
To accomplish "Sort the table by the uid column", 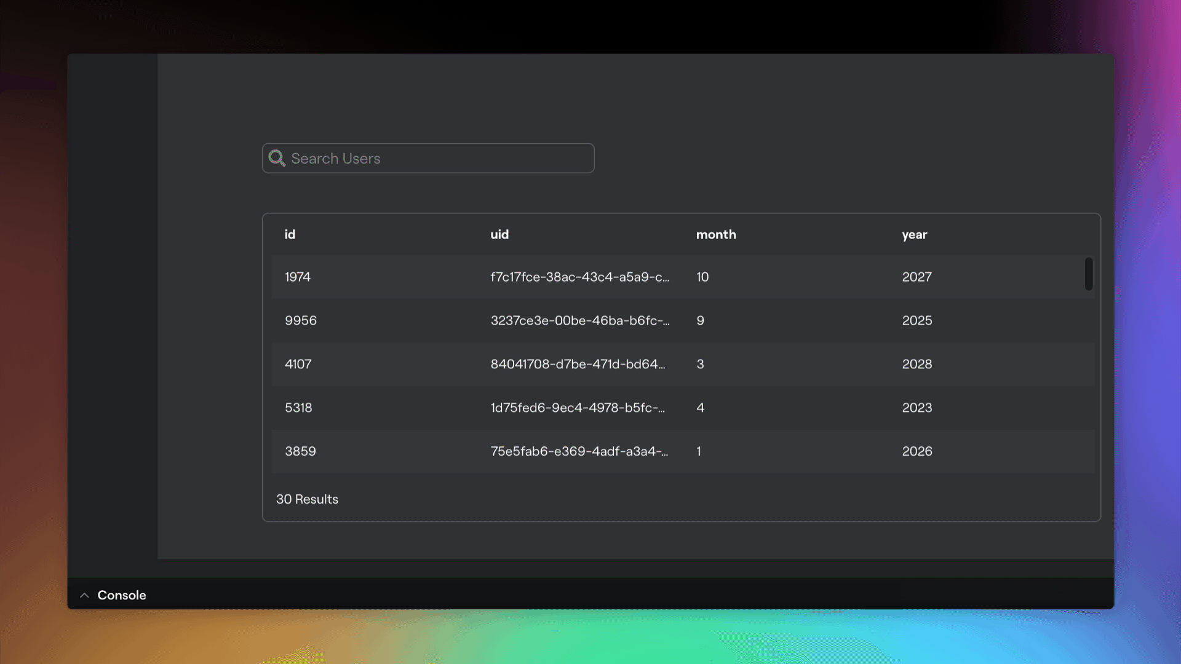I will [x=499, y=234].
